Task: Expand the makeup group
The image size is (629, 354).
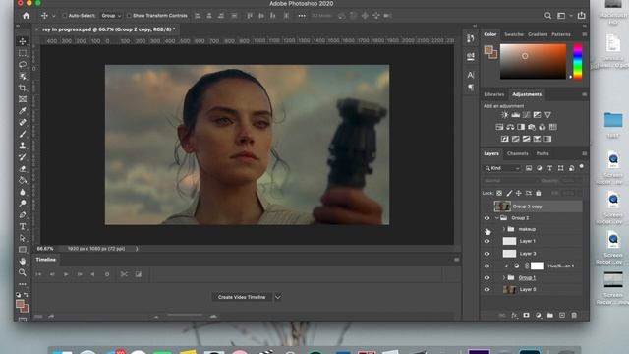Action: pos(504,229)
